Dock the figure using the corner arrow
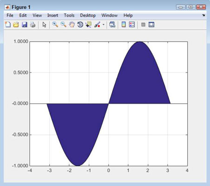 click(203, 15)
